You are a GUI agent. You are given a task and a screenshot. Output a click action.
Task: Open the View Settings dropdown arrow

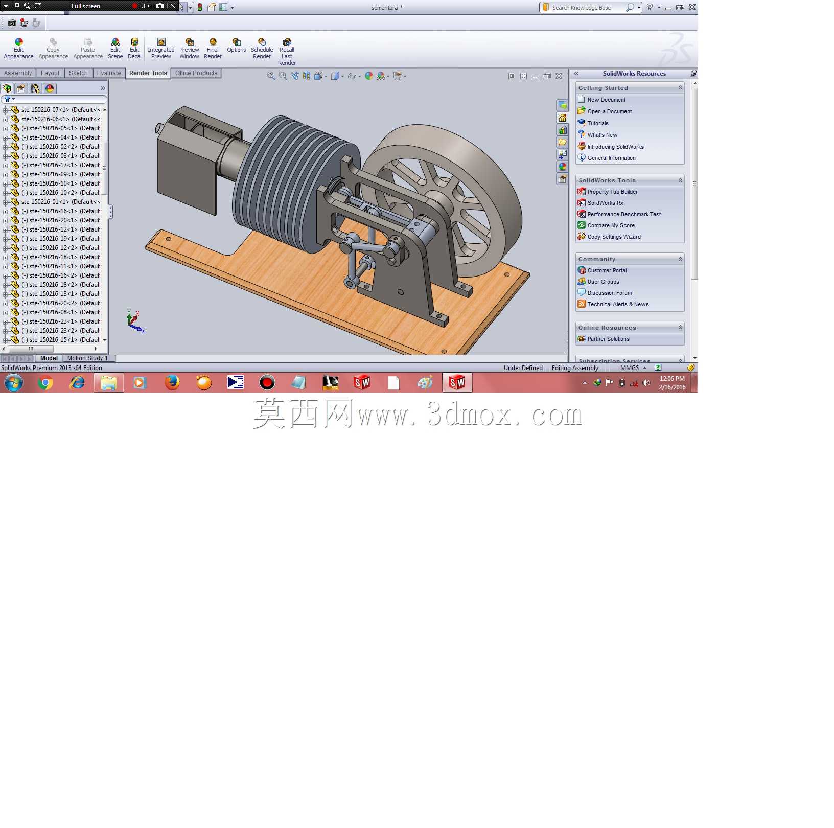(405, 76)
